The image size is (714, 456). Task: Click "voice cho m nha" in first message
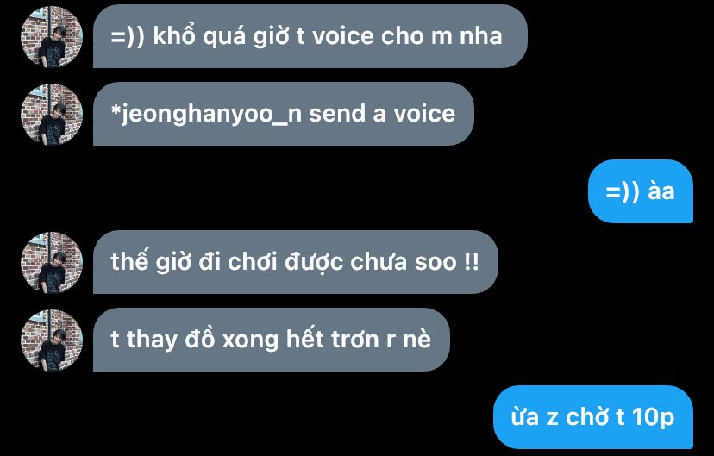click(x=407, y=36)
